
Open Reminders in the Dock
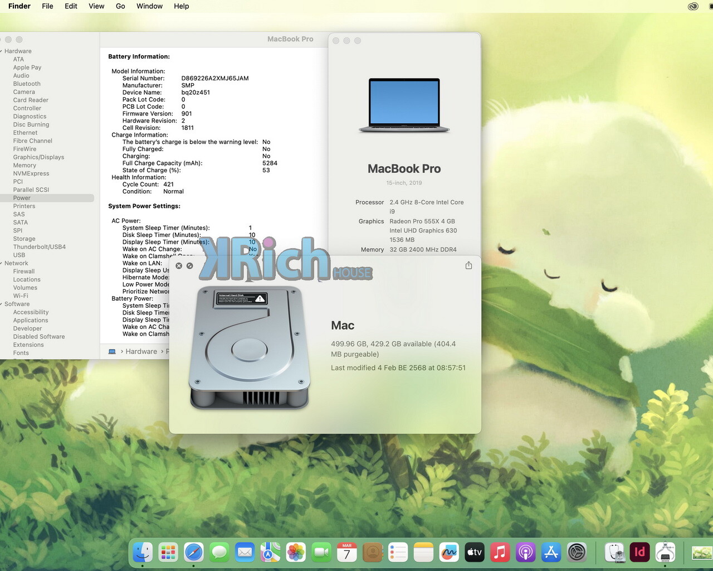click(x=398, y=552)
